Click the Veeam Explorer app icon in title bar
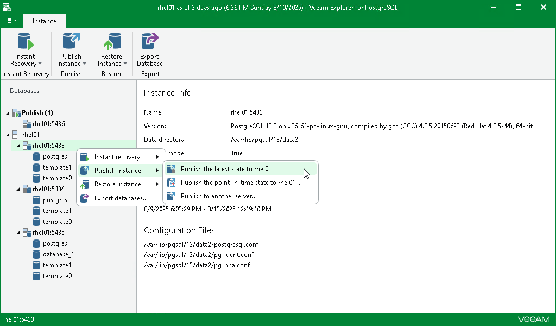 coord(7,7)
